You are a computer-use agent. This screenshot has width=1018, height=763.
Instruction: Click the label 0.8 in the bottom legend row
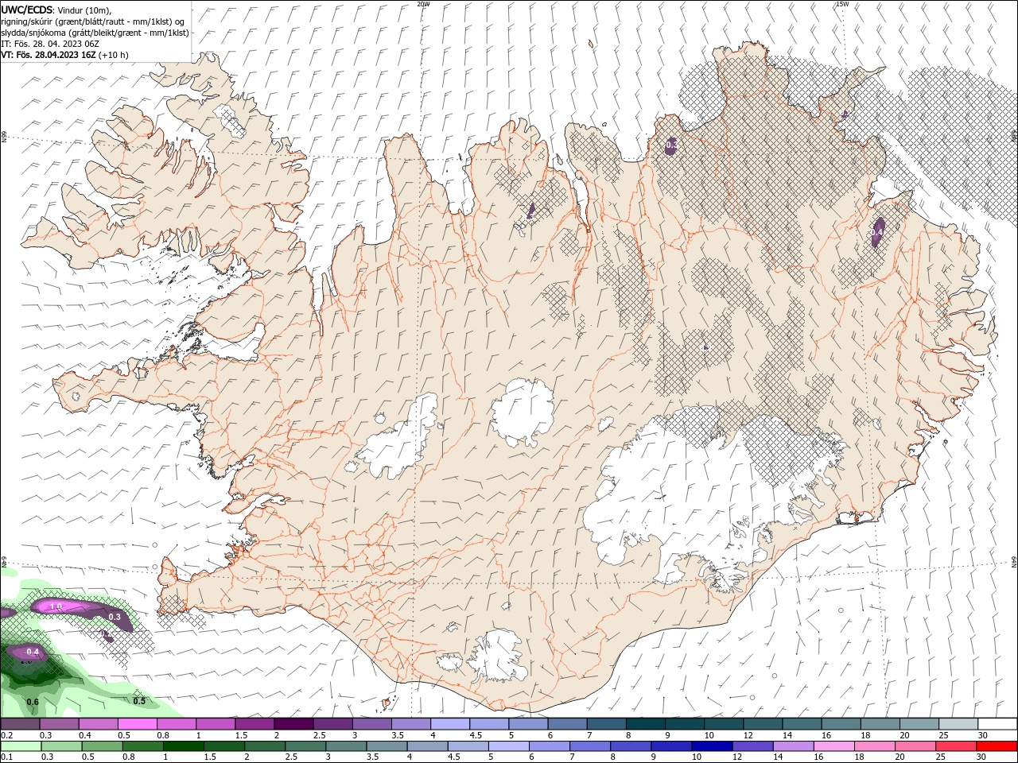[129, 757]
